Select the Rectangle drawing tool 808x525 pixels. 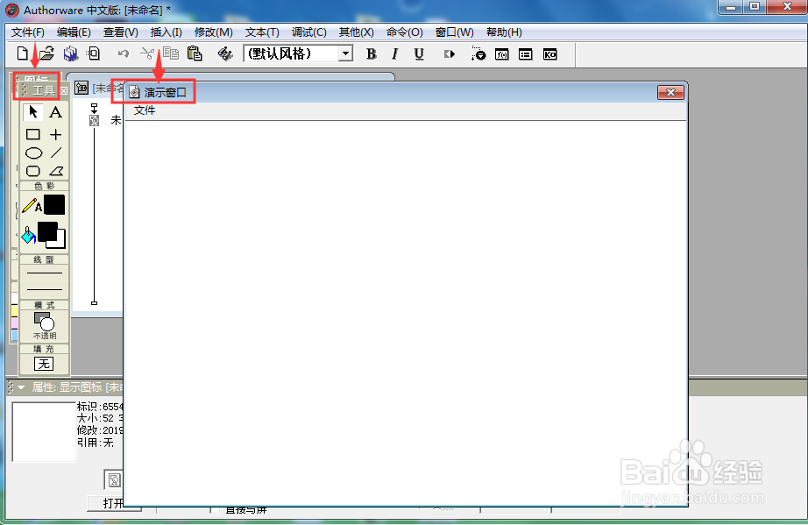pos(33,134)
